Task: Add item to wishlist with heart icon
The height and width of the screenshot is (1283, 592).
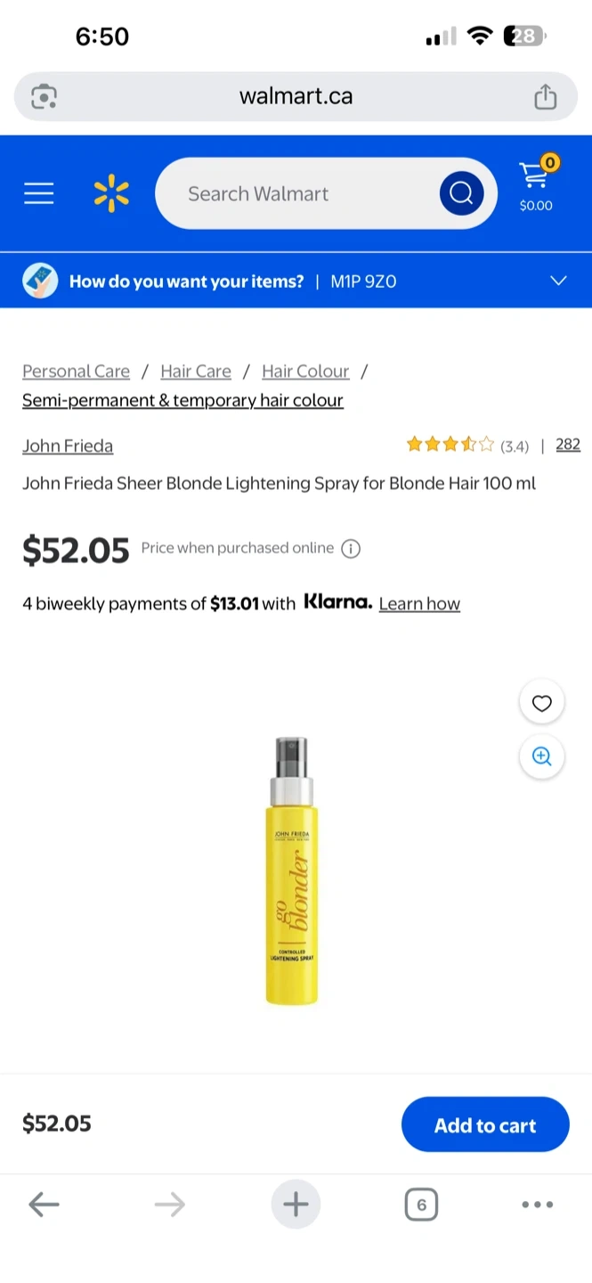Action: (541, 704)
